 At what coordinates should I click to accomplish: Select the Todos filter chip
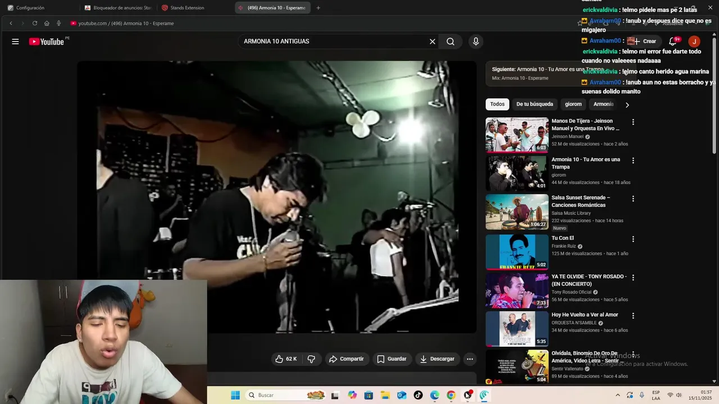497,104
